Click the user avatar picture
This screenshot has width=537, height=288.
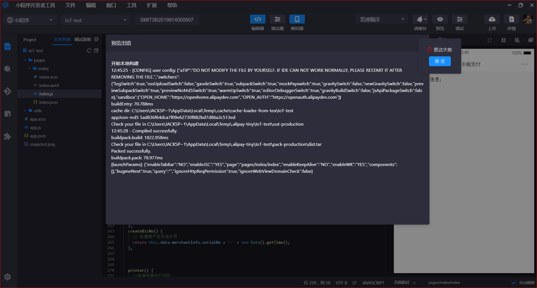coord(528,19)
